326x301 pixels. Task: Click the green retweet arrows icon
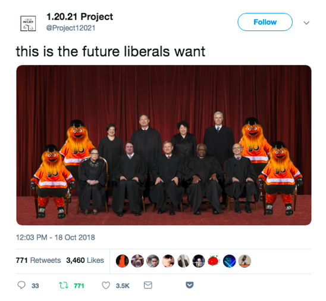coord(64,285)
